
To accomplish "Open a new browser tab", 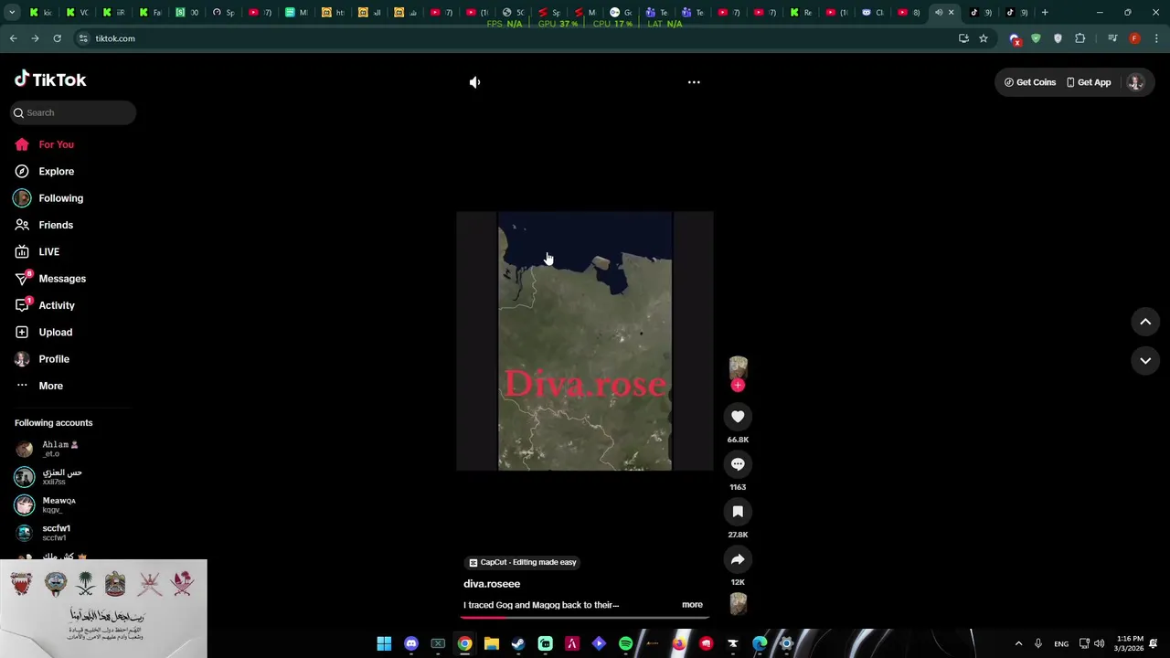I will 1045,13.
